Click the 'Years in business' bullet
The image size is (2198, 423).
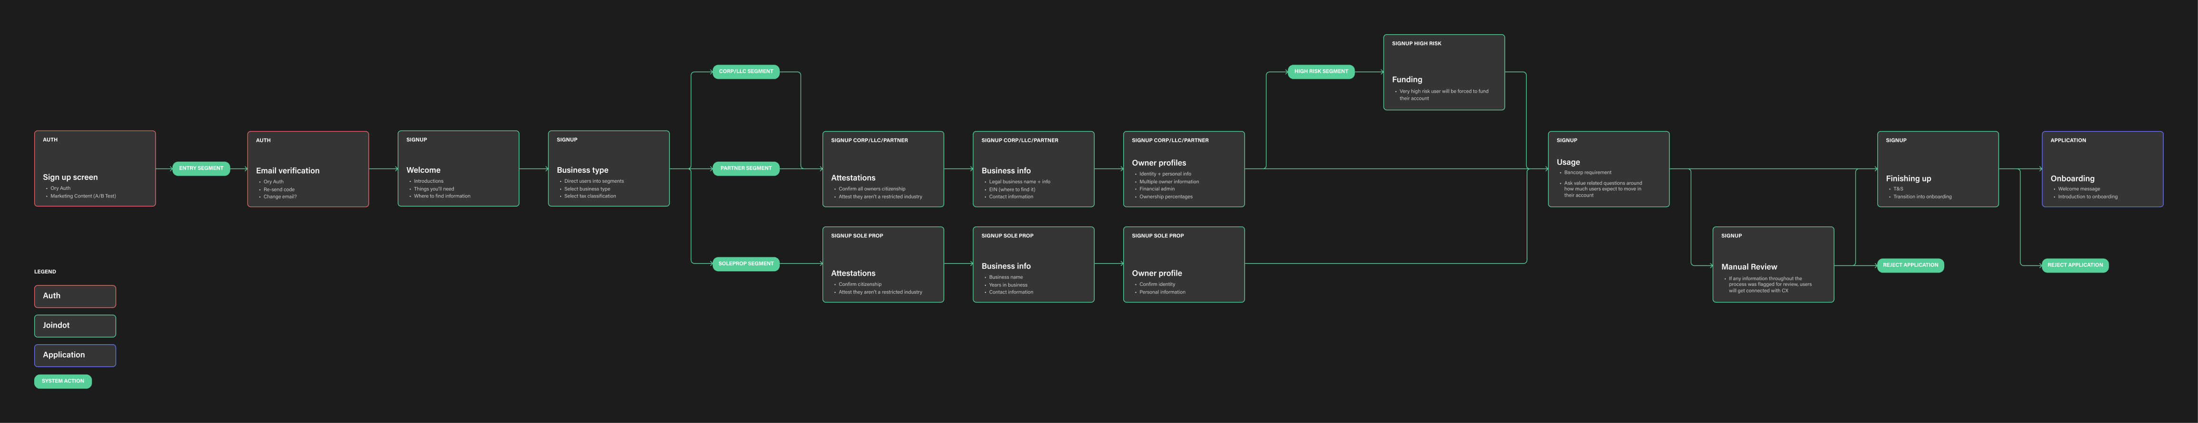(1008, 285)
